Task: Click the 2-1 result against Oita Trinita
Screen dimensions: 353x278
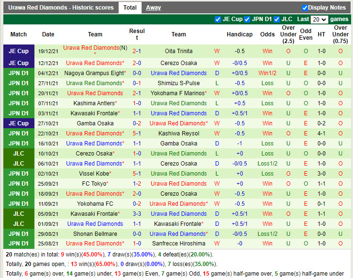Action: pyautogui.click(x=137, y=51)
